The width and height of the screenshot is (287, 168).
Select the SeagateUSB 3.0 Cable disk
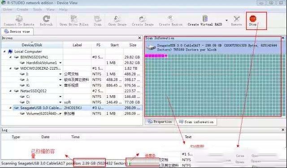point(41,108)
